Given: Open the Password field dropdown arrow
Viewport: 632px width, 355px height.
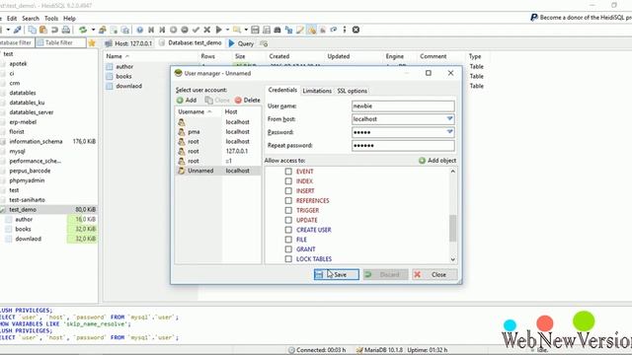Looking at the screenshot, I should 450,132.
